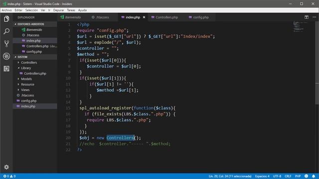
Task: Open the Depurar menu
Action: (59, 10)
